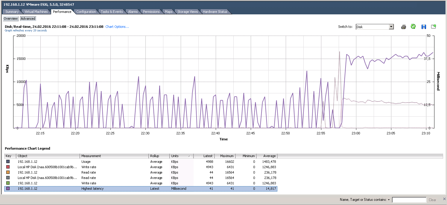447x205 pixels.
Task: Click the orange Read rate key swatch
Action: [x=8, y=172]
